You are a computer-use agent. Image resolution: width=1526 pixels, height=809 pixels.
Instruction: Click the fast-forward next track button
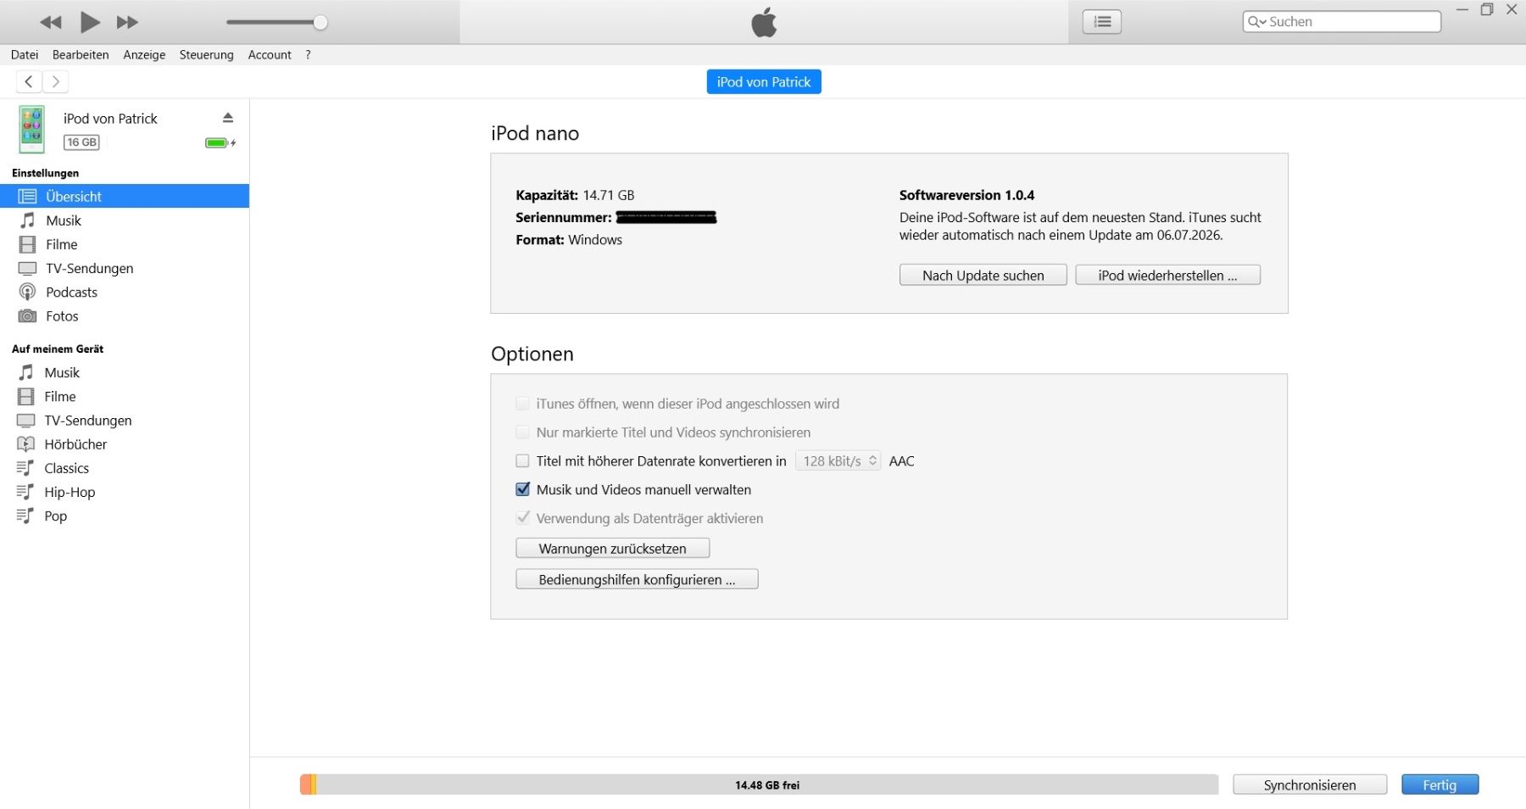coord(127,22)
